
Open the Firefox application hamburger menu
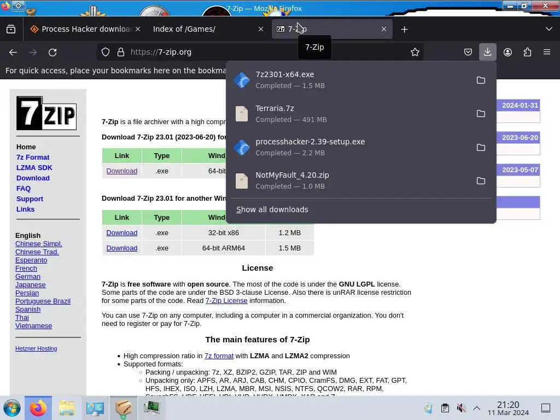pos(547,52)
